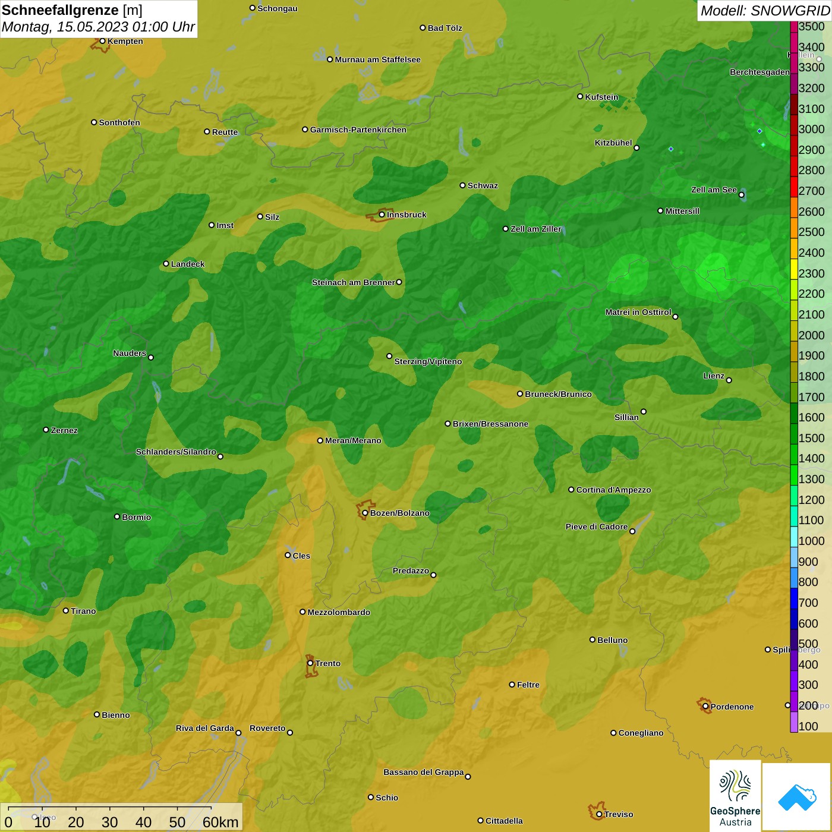
Task: Click the Berchtesgaden label
Action: (x=759, y=72)
